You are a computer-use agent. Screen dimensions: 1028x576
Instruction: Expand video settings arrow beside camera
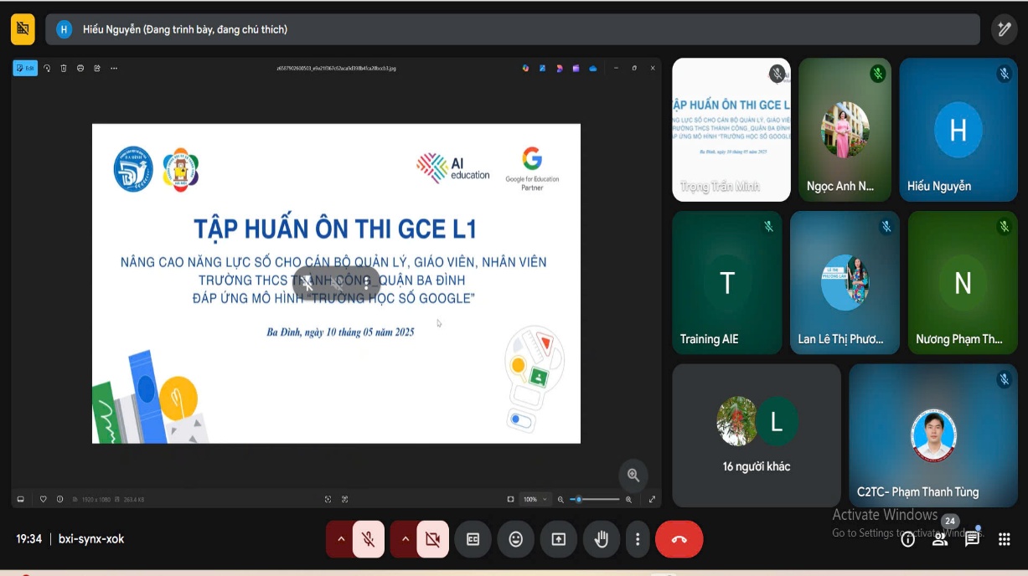point(406,539)
